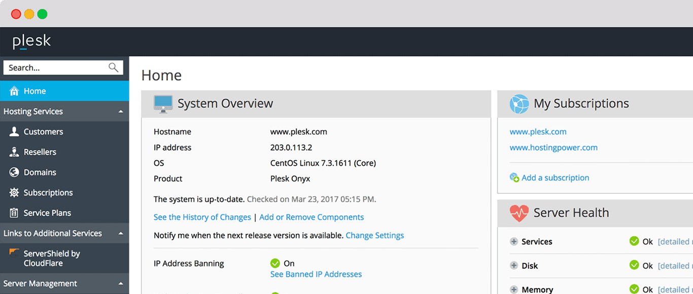Click the Server Health heart icon
Image resolution: width=693 pixels, height=294 pixels.
(x=519, y=213)
